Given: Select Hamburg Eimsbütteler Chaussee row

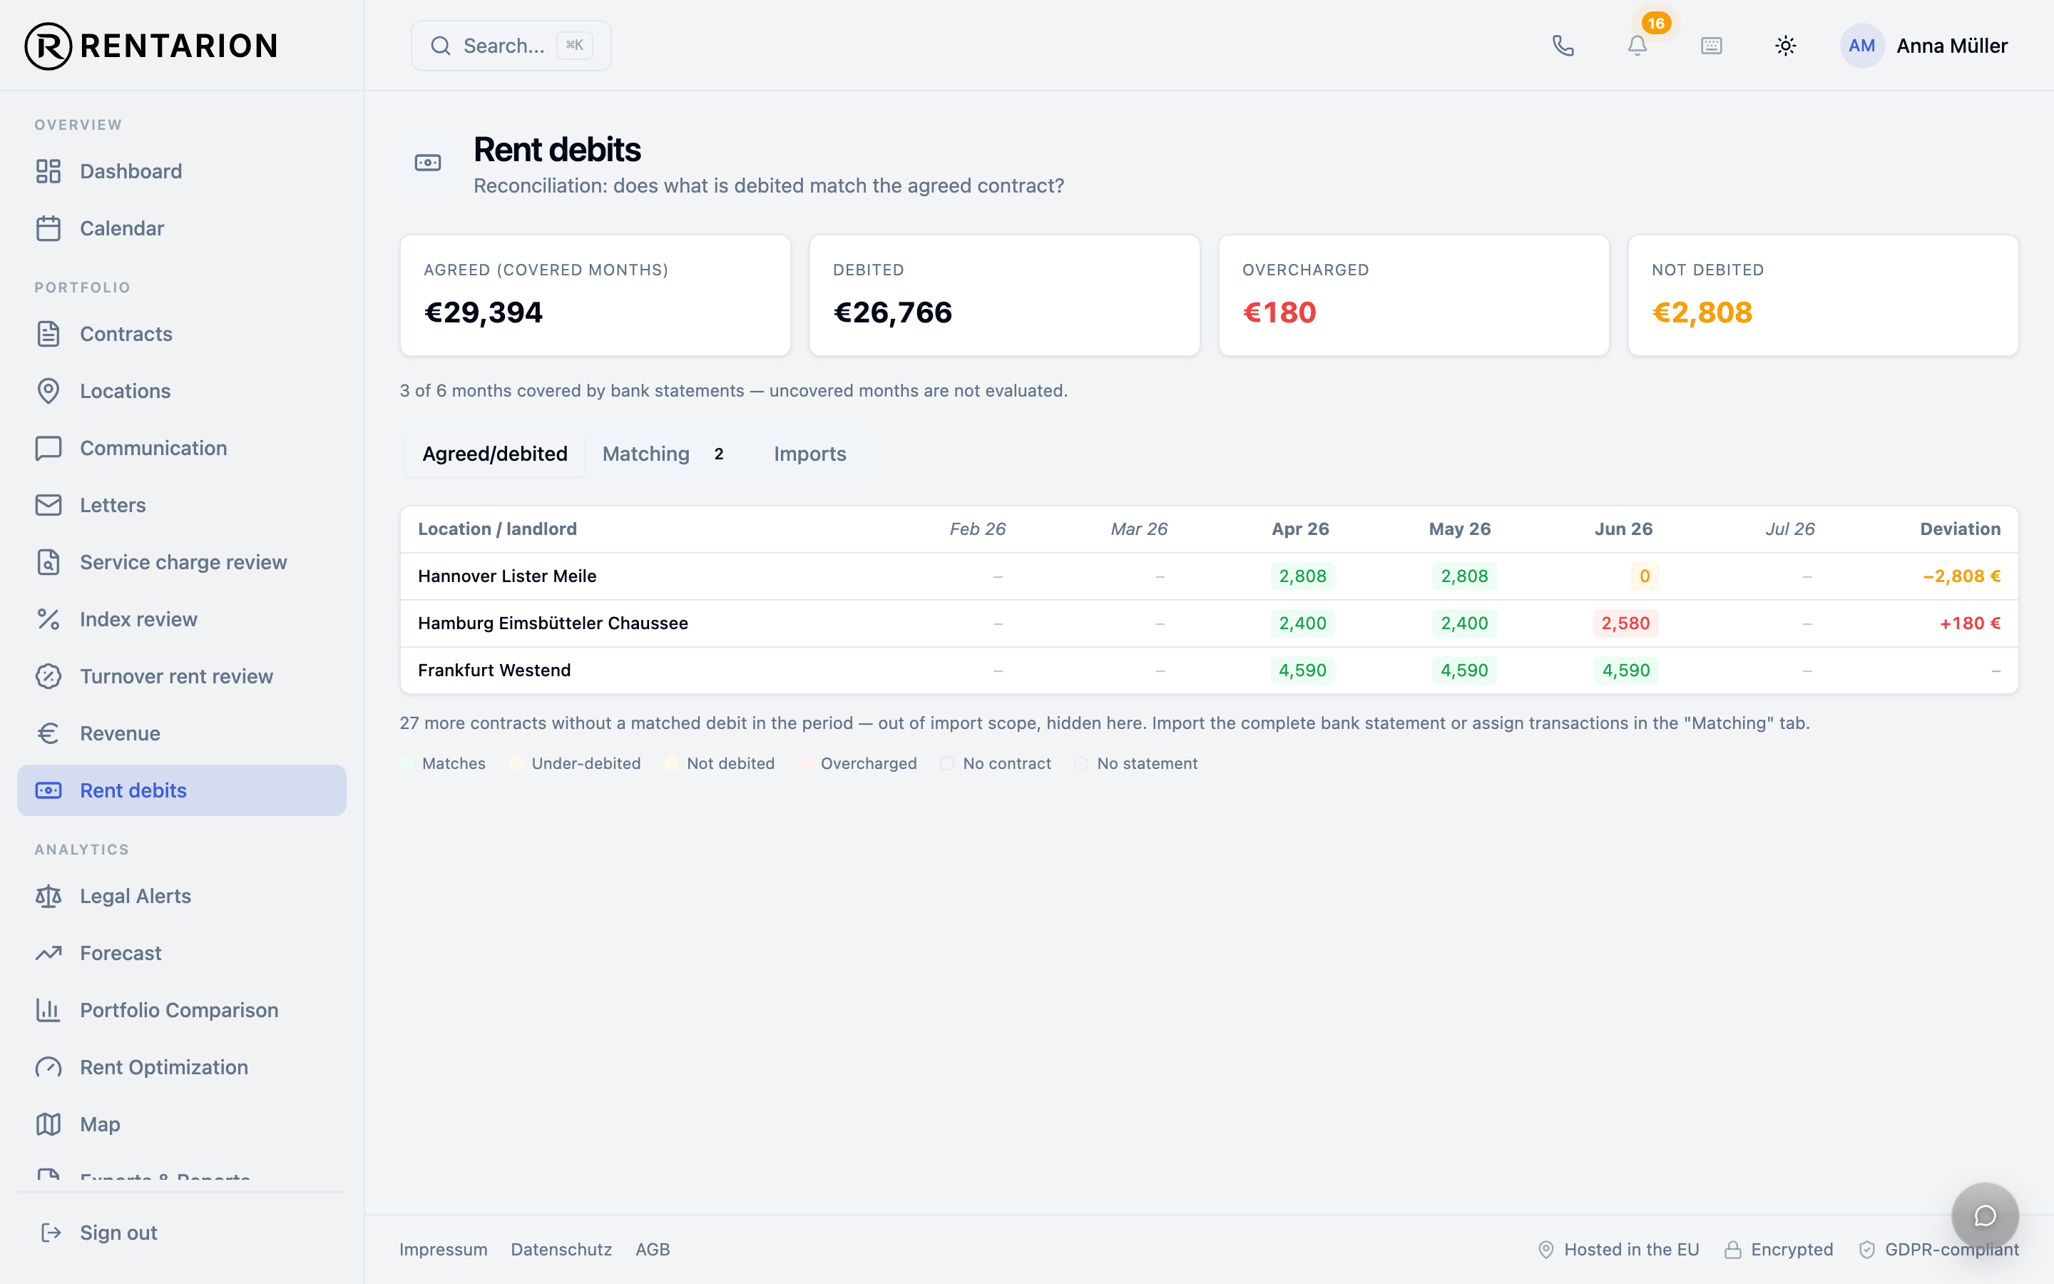Looking at the screenshot, I should tap(1209, 623).
